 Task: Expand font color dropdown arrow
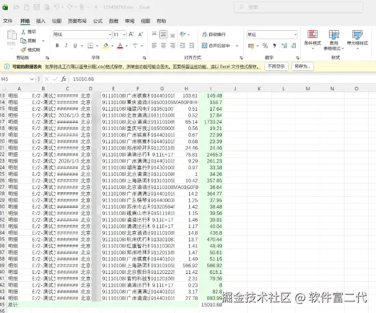(127, 46)
